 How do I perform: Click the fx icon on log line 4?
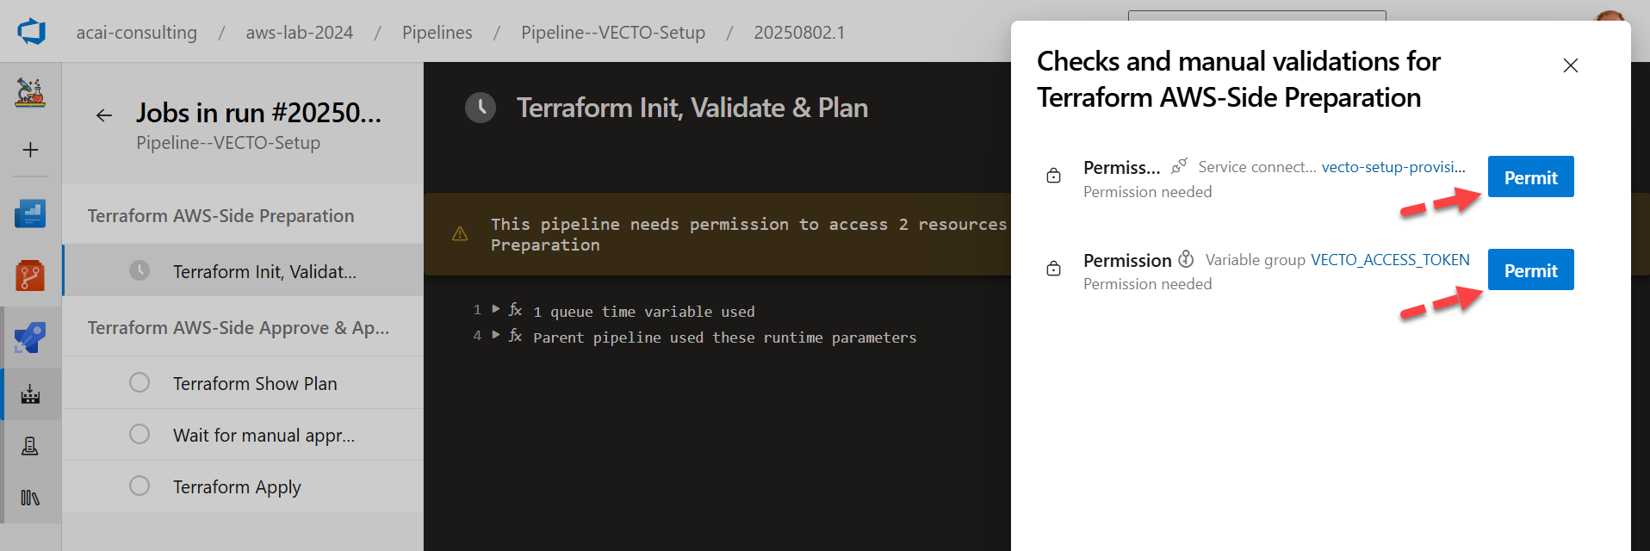(515, 335)
